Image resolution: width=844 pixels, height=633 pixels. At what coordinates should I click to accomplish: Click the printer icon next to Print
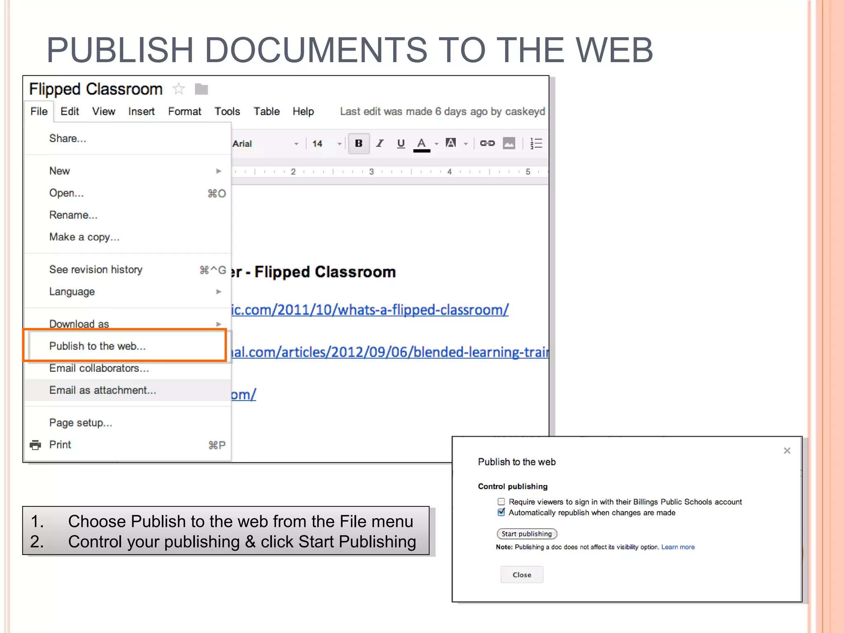point(35,445)
